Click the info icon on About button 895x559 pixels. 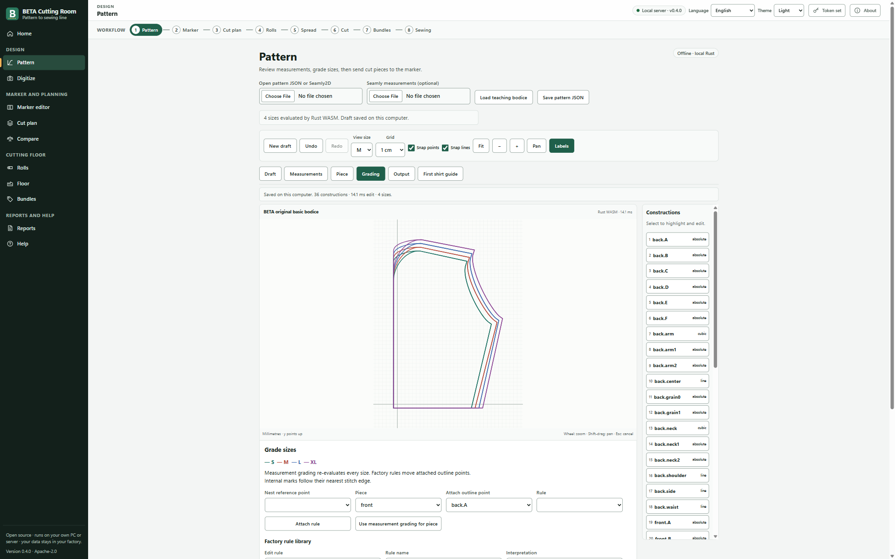coord(857,10)
